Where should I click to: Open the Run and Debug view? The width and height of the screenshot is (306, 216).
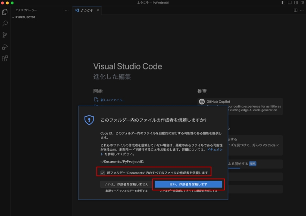pyautogui.click(x=5, y=47)
